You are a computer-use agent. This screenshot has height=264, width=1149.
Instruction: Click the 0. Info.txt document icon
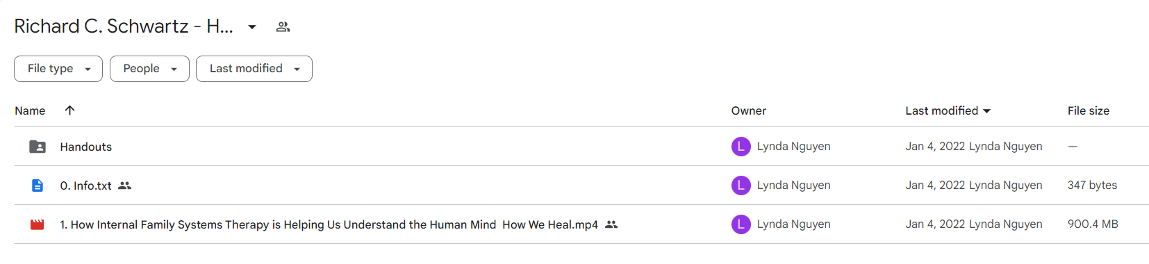click(x=38, y=185)
